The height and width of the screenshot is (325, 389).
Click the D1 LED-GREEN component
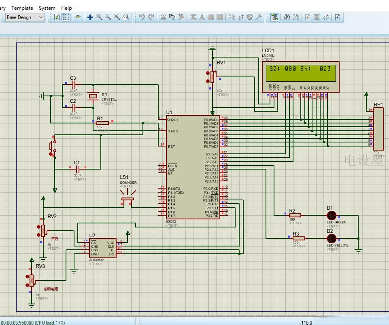[x=332, y=215]
